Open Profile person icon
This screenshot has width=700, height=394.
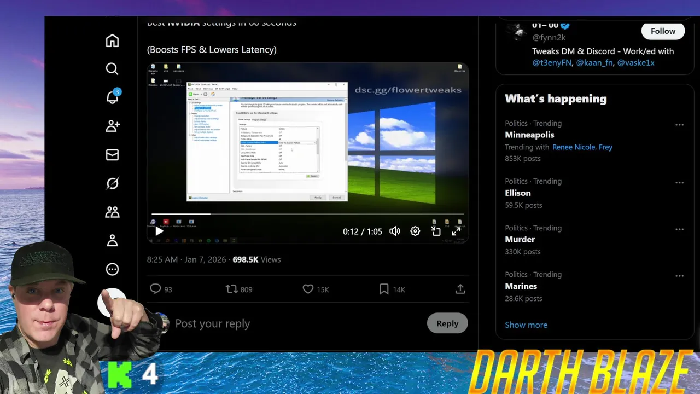click(112, 240)
